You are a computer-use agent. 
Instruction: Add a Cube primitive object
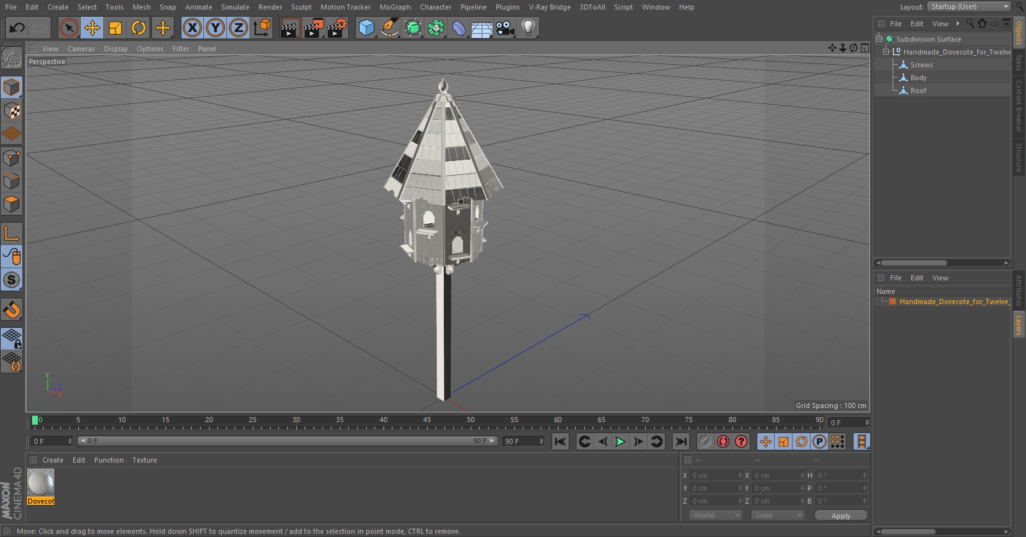click(x=366, y=28)
